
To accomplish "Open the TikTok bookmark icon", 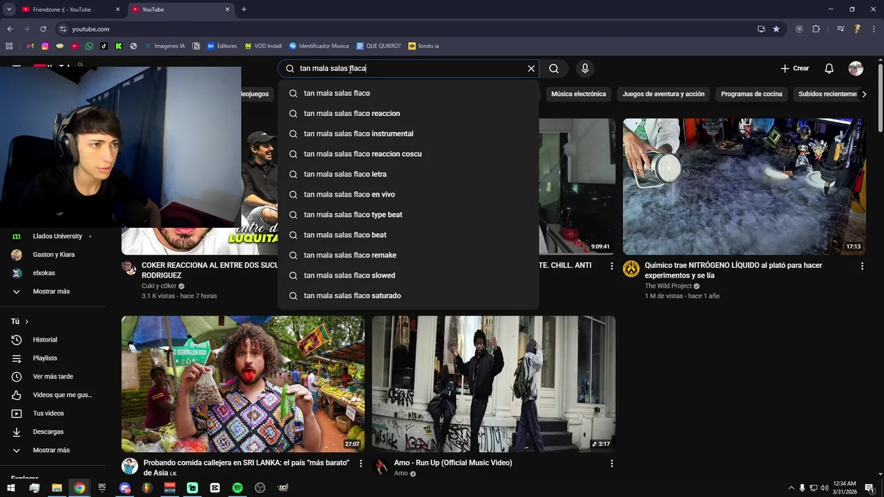I will (x=104, y=46).
